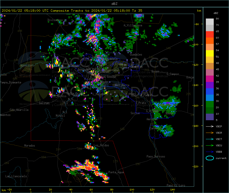Screen dimensions: 229x193
Task: Select the magenta 39-42 dBZ swatch
Action: coord(210,79)
